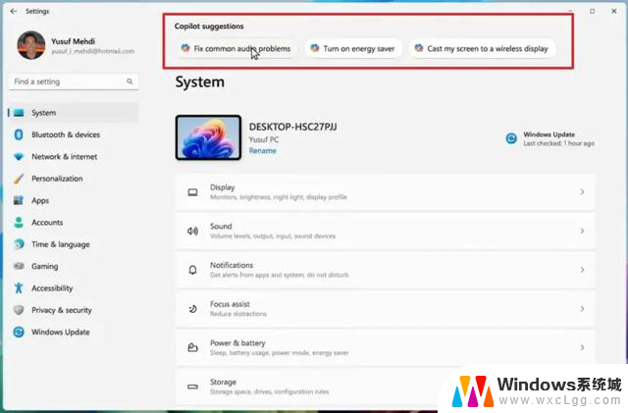This screenshot has width=628, height=413.
Task: Click the Personalization paintbrush icon
Action: [x=19, y=179]
